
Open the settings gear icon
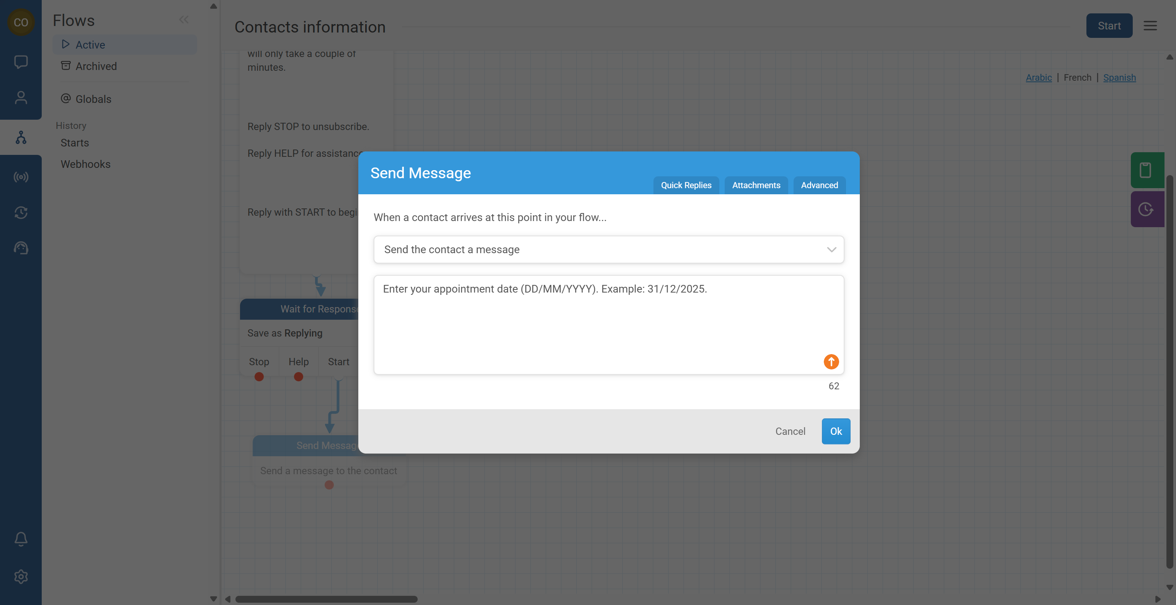pos(21,577)
